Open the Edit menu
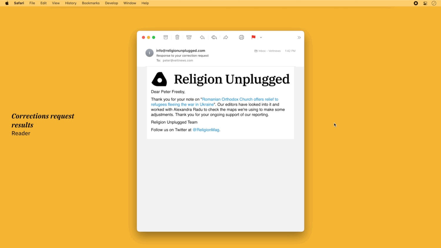Image resolution: width=441 pixels, height=248 pixels. (44, 3)
